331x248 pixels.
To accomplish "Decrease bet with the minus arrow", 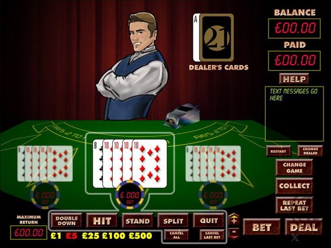I will coord(234,233).
